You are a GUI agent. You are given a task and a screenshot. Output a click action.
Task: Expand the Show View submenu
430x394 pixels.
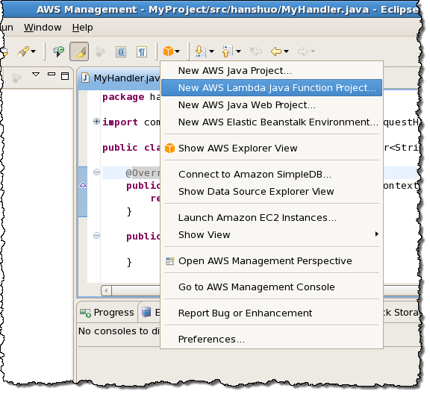pos(272,235)
